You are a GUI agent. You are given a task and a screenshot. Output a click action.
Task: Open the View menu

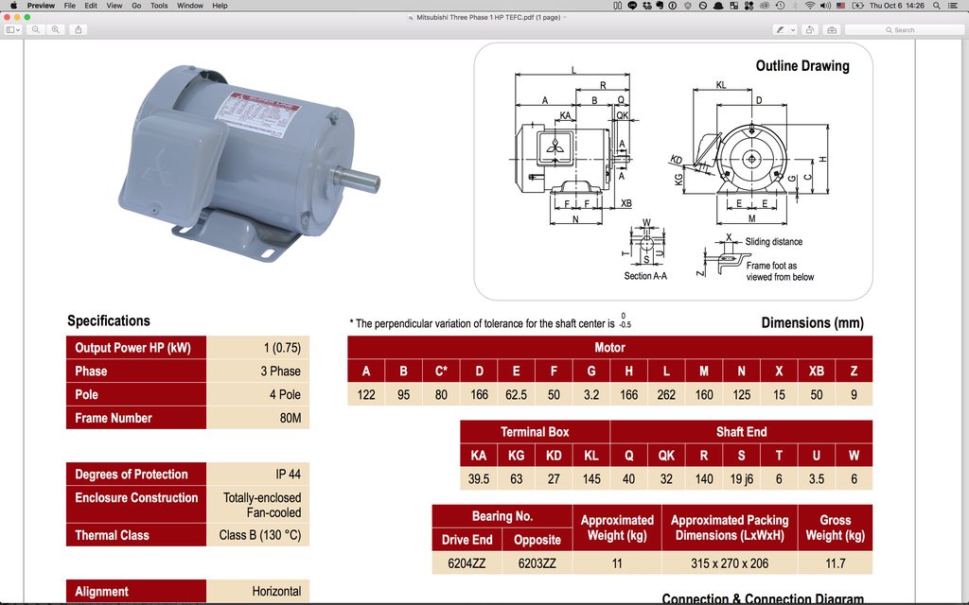pyautogui.click(x=114, y=6)
